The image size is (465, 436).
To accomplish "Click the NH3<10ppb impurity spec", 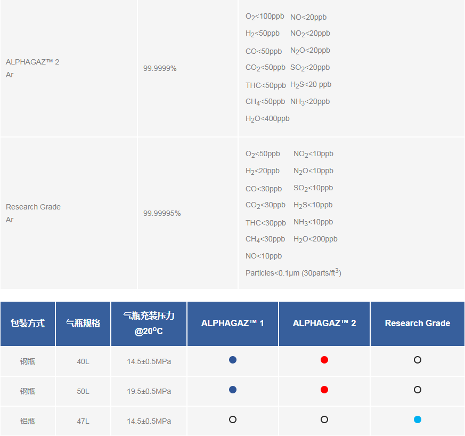I will (313, 222).
